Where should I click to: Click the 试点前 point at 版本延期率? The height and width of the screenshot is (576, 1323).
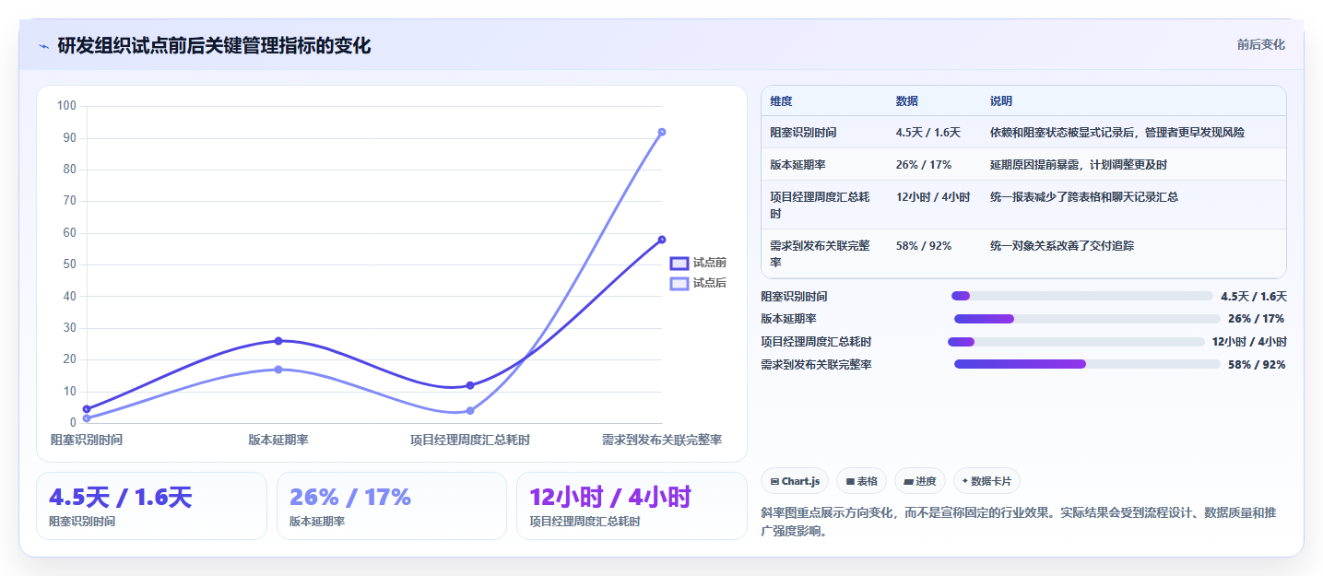pos(278,341)
